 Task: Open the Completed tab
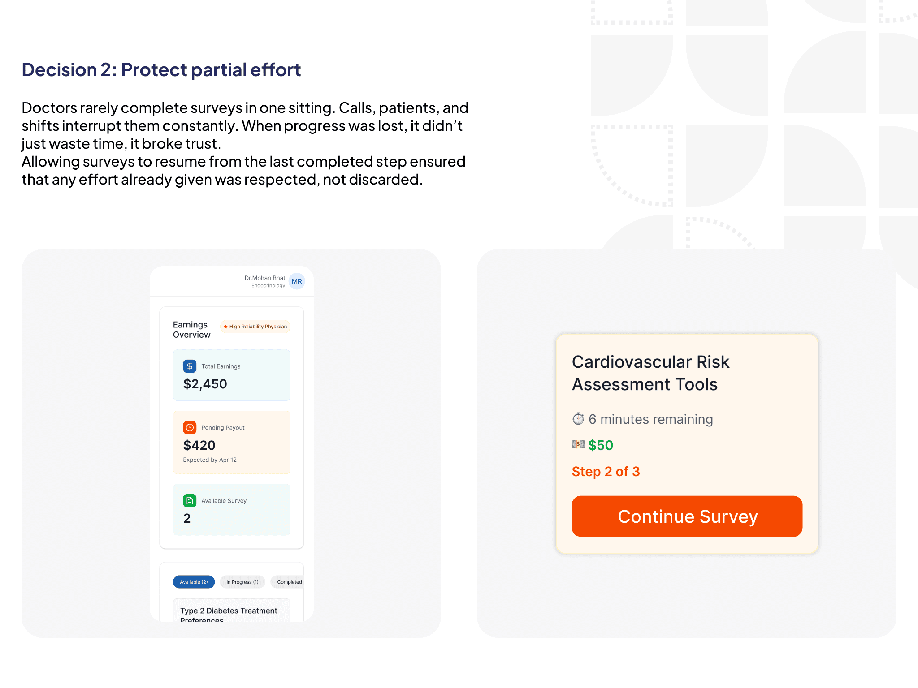288,582
